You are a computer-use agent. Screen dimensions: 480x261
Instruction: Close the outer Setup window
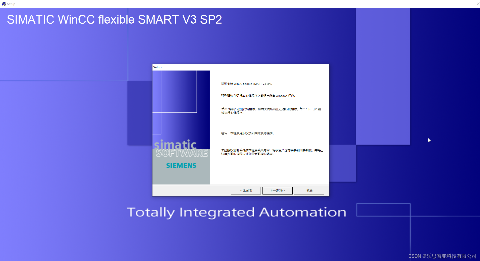click(x=478, y=4)
